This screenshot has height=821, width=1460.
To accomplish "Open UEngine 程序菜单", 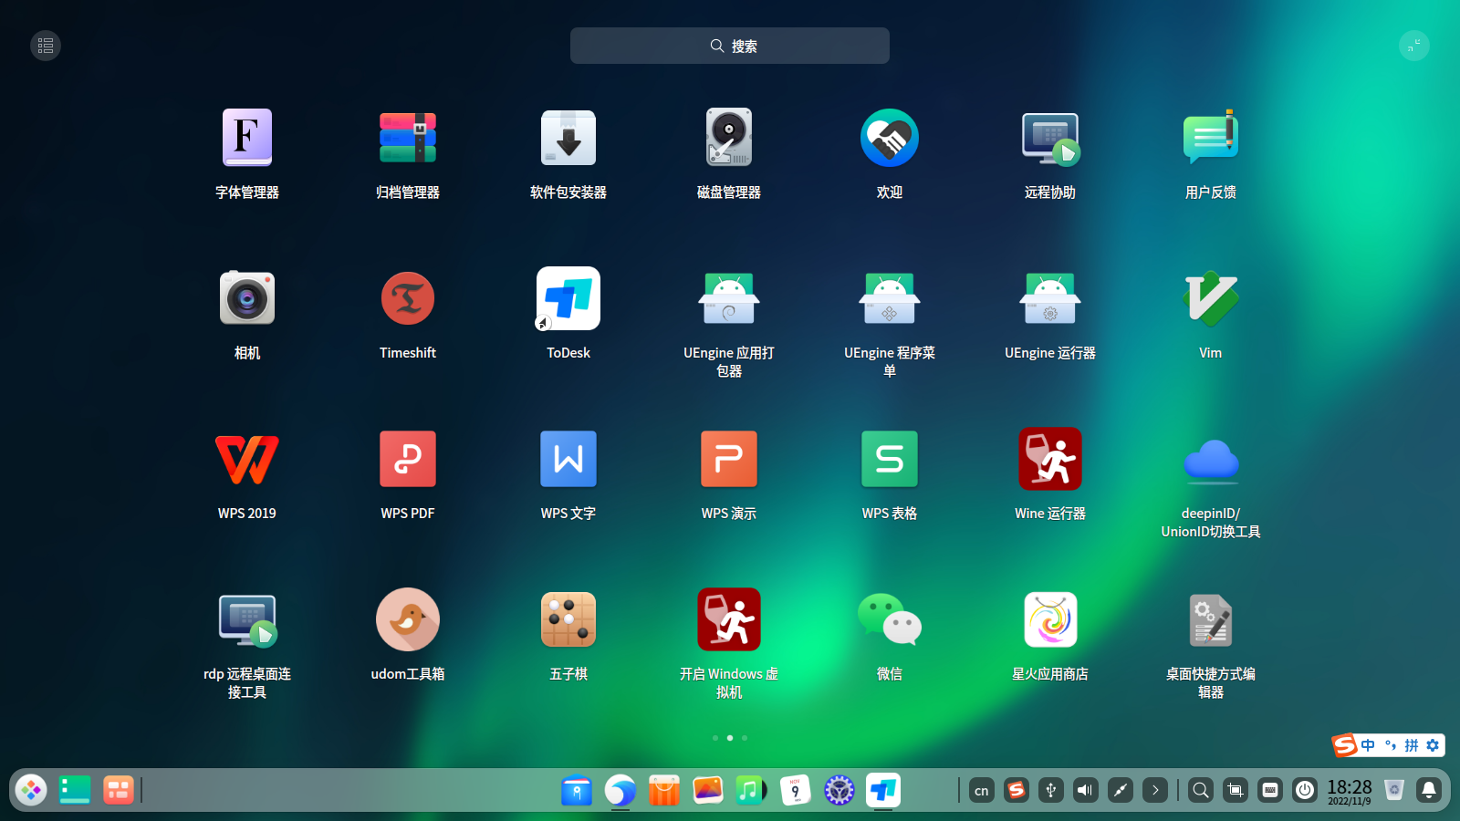I will pos(890,298).
